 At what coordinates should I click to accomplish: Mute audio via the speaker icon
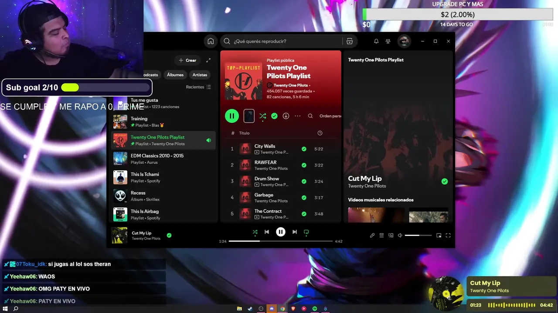[x=400, y=236]
